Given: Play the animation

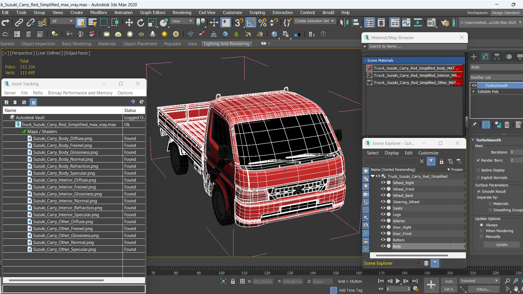Looking at the screenshot, I should point(398,281).
